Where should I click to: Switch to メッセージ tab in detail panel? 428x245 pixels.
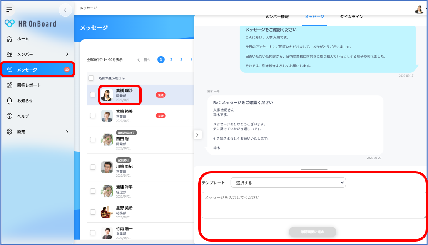click(x=314, y=17)
